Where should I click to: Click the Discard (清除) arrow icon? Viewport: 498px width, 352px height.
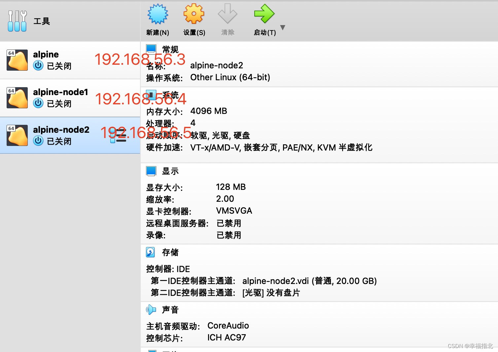228,14
